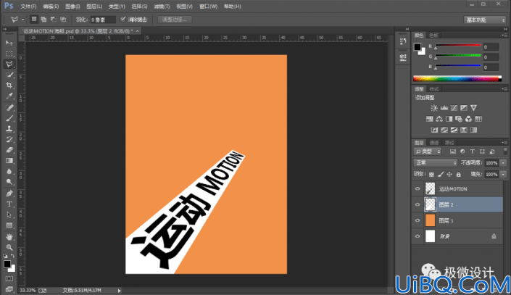The height and width of the screenshot is (295, 511).
Task: Select the Quick Selection tool
Action: (9, 75)
